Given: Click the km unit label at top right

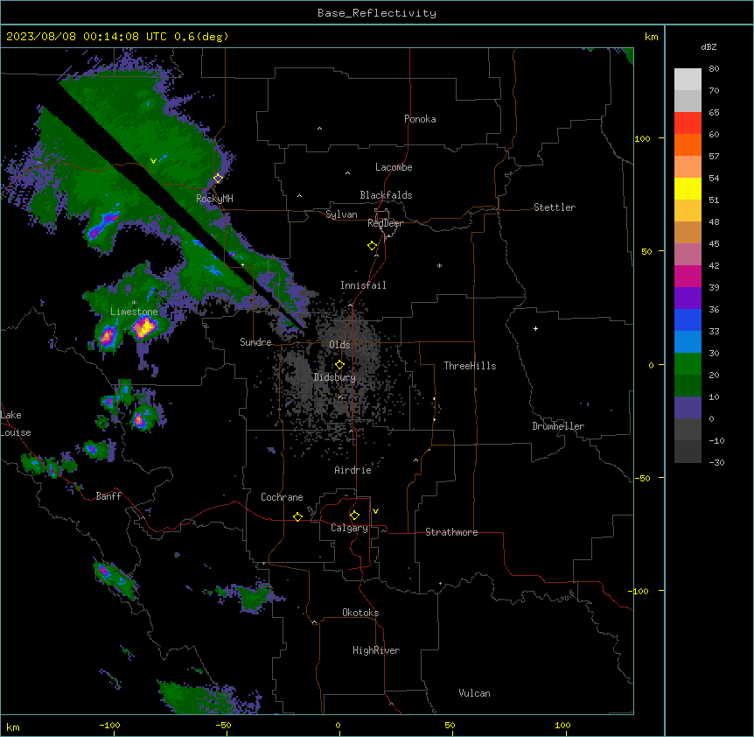Looking at the screenshot, I should tap(651, 37).
